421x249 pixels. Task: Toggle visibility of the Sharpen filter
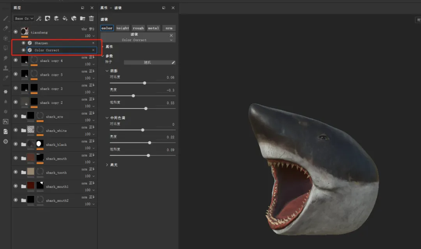click(23, 43)
